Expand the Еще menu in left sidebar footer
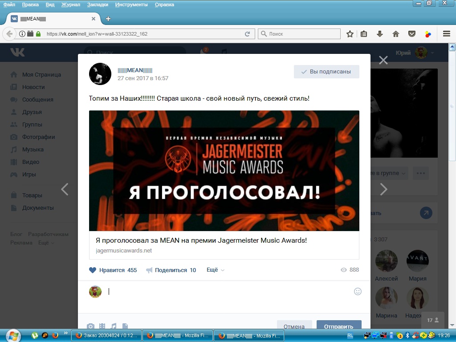Viewport: 456px width, 342px height. click(46, 243)
